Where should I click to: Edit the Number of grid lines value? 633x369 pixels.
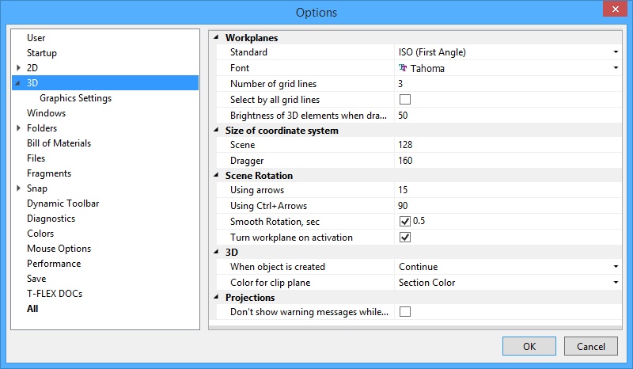tap(508, 84)
